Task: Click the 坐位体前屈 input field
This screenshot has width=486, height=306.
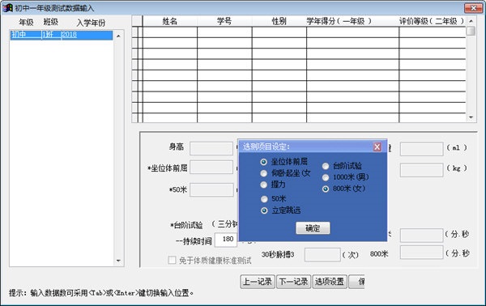Action: 211,168
